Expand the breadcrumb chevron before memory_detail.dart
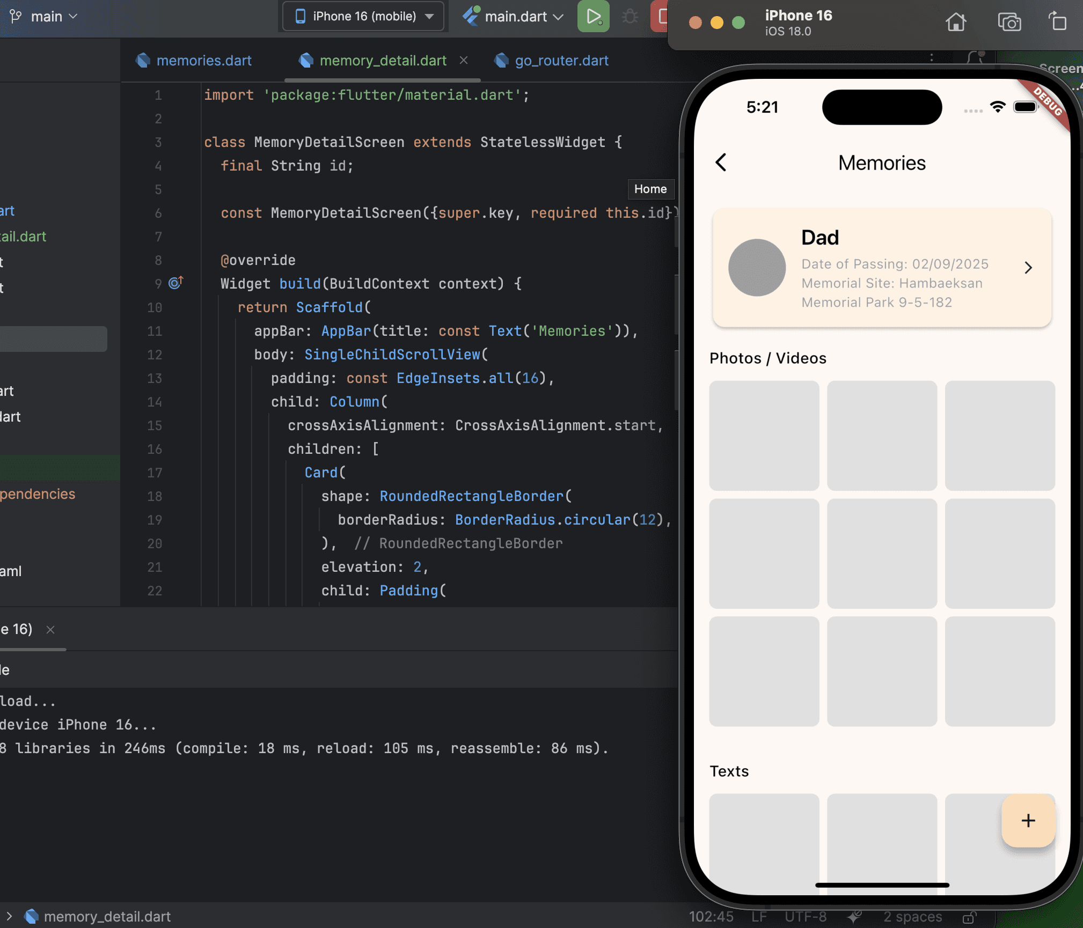1083x928 pixels. pos(9,916)
